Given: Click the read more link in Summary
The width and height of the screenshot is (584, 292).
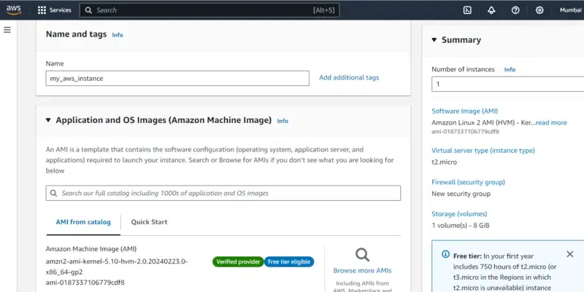Looking at the screenshot, I should click(x=551, y=122).
